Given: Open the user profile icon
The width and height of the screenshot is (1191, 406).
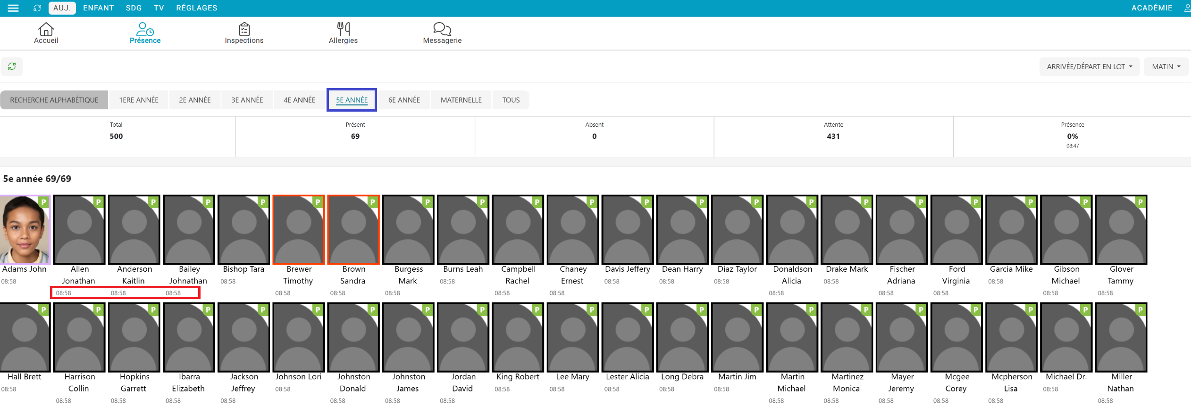Looking at the screenshot, I should [x=1187, y=8].
